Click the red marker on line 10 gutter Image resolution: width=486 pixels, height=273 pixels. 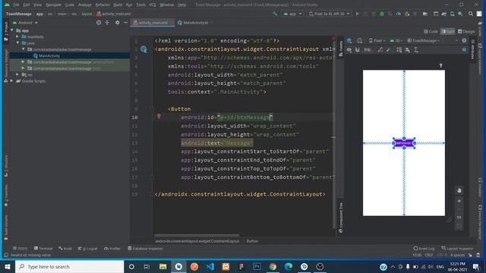click(x=159, y=116)
